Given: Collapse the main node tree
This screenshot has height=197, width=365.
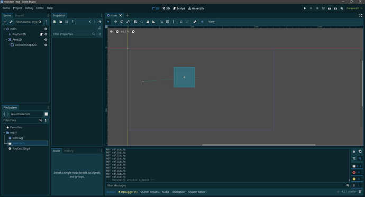Looking at the screenshot, I should [4, 29].
